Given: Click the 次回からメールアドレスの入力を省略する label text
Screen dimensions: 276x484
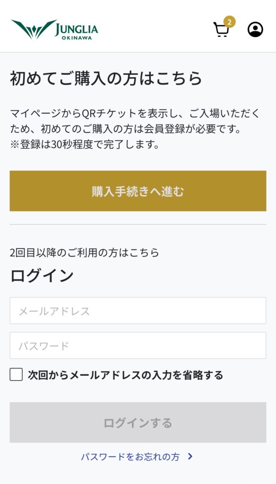Looking at the screenshot, I should (125, 375).
